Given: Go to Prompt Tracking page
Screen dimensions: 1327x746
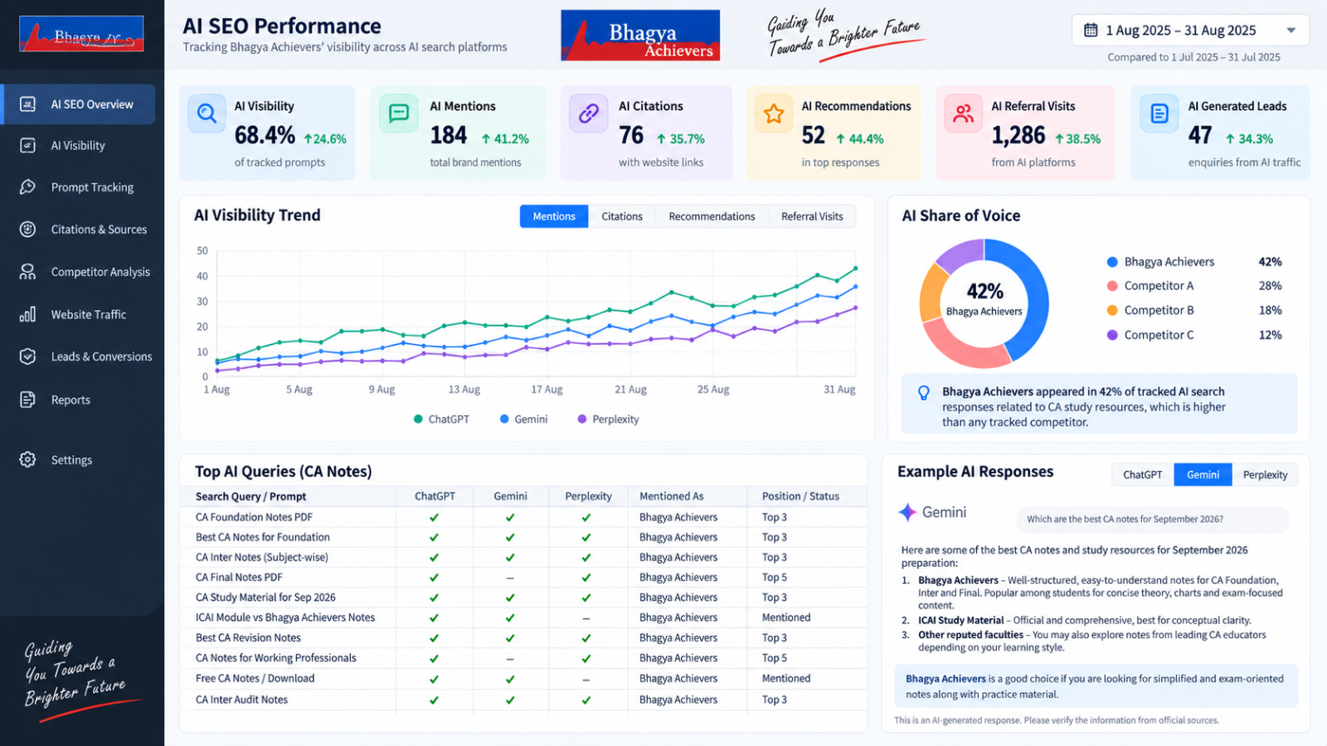Looking at the screenshot, I should pyautogui.click(x=92, y=187).
